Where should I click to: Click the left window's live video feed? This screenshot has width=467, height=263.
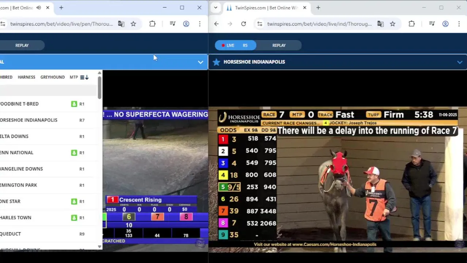pos(155,179)
